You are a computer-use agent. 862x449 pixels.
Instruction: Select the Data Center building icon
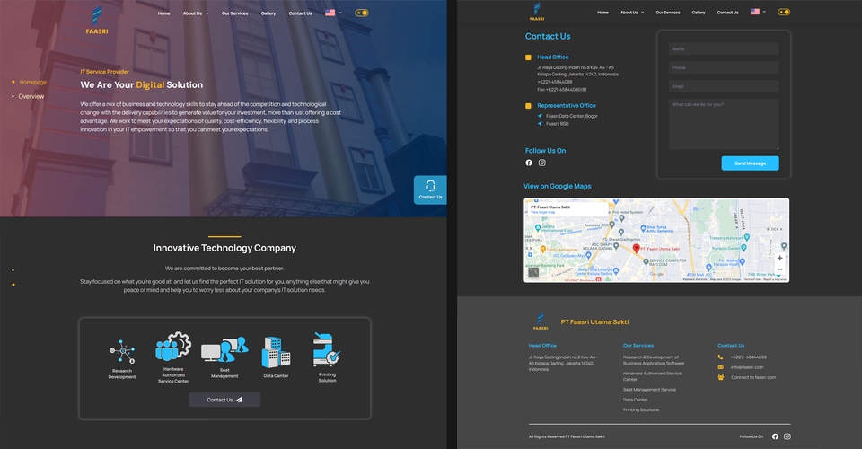click(276, 352)
